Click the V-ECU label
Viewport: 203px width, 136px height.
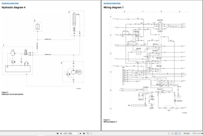point(160,31)
